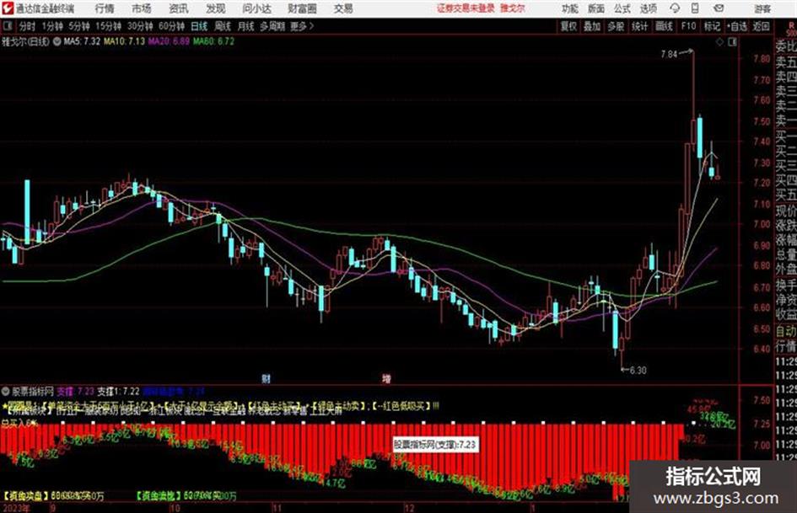This screenshot has width=797, height=513.
Task: Open the 多周期 multi-period view
Action: click(x=272, y=26)
